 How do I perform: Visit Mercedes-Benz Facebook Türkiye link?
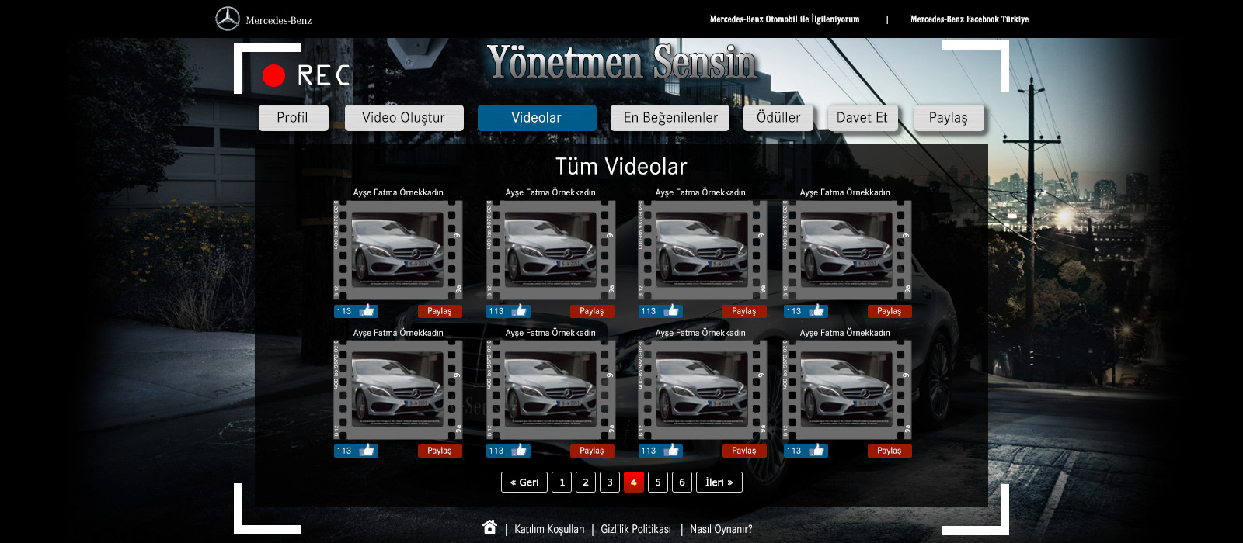point(970,19)
